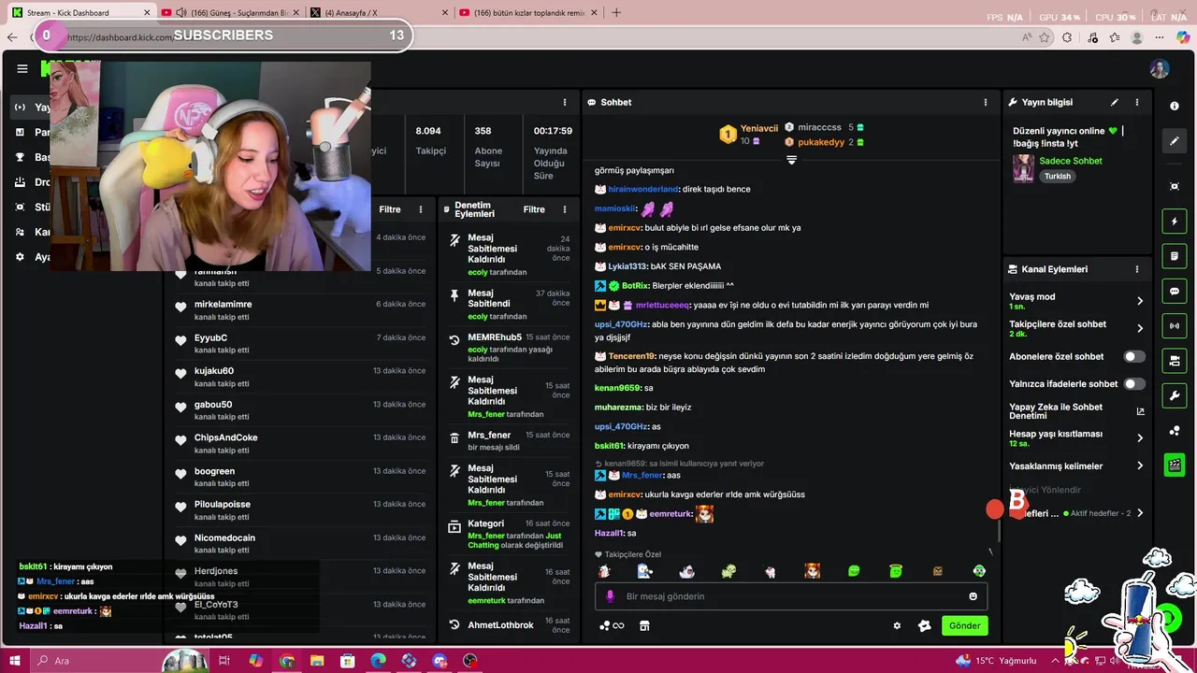Filter Denetim Eylemleri with Filtre button
Image resolution: width=1197 pixels, height=673 pixels.
[x=534, y=209]
